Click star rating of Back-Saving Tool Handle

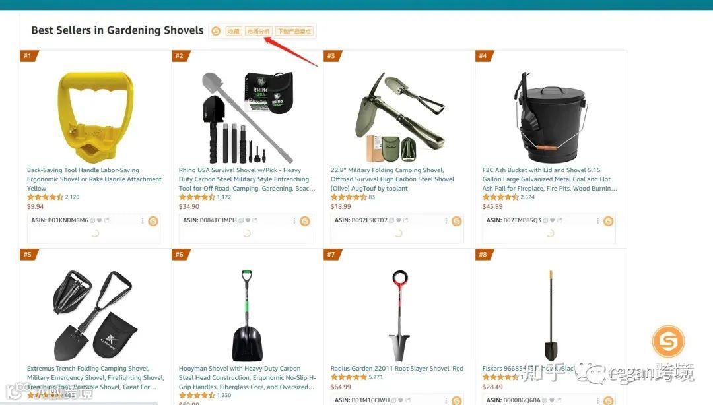(45, 197)
